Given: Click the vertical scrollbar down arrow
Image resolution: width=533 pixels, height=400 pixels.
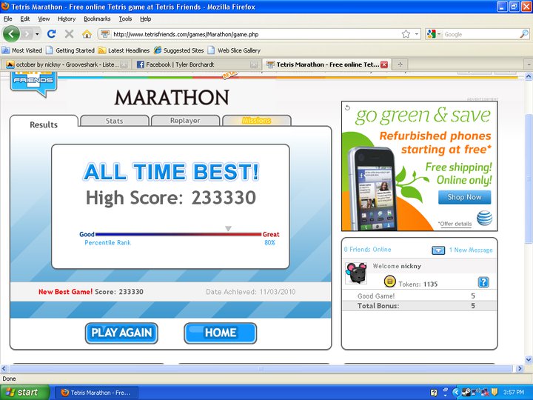Looking at the screenshot, I should [x=529, y=359].
